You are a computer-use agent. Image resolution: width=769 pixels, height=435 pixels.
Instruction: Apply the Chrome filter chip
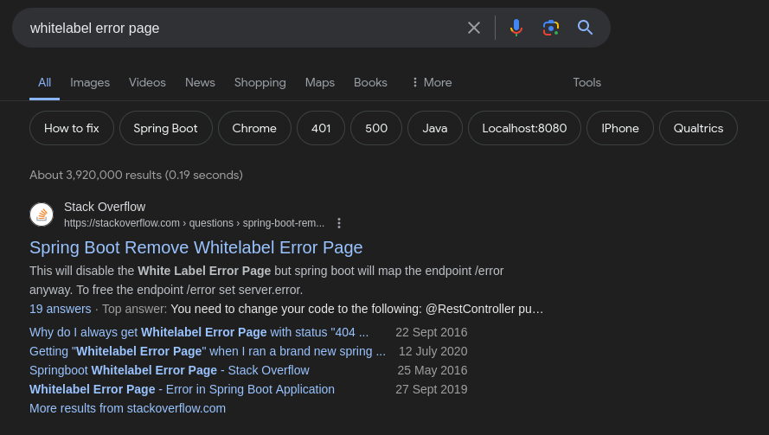pos(254,128)
